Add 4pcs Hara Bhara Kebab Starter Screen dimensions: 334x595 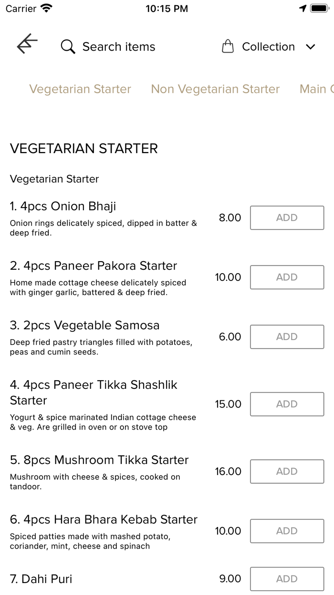coord(287,531)
